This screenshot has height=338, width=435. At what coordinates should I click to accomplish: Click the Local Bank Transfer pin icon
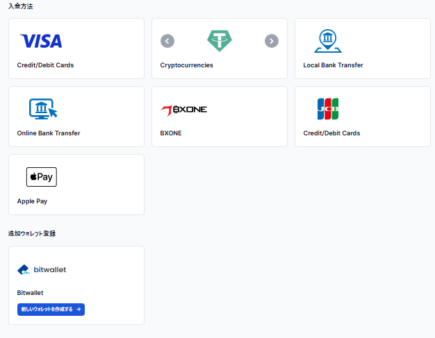click(328, 41)
